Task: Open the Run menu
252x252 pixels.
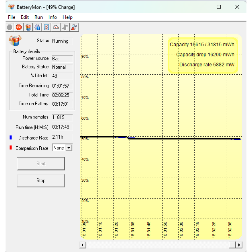Action: pyautogui.click(x=39, y=17)
